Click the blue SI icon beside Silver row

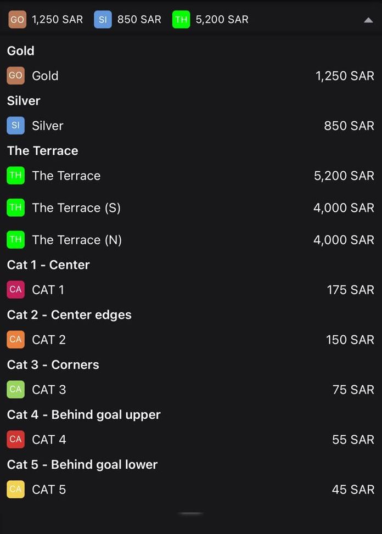15,126
